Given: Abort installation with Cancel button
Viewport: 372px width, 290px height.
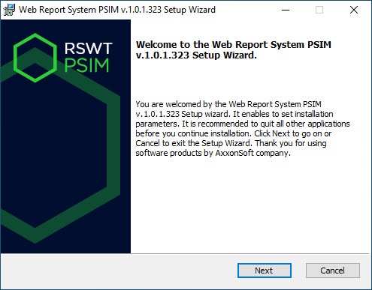Looking at the screenshot, I should pyautogui.click(x=333, y=271).
